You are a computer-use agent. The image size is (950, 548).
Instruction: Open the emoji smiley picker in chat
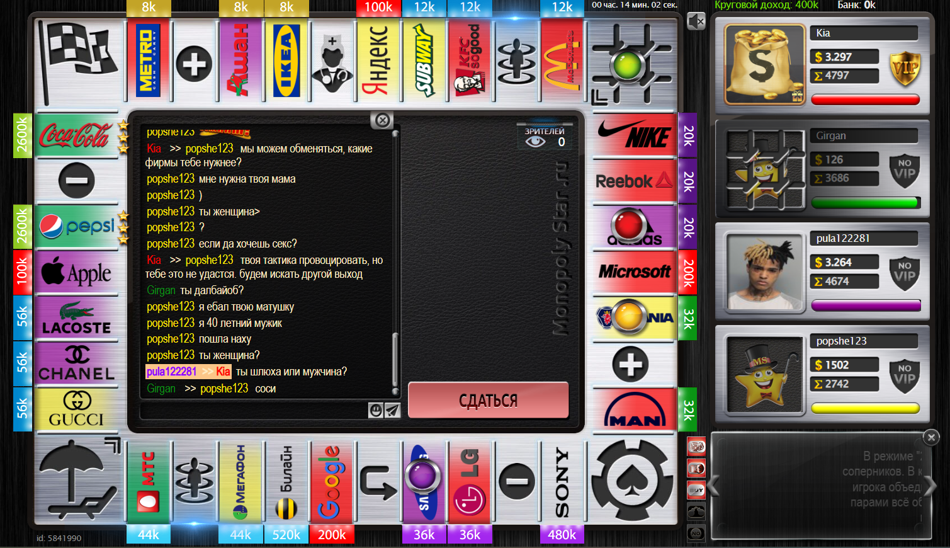[x=376, y=411]
